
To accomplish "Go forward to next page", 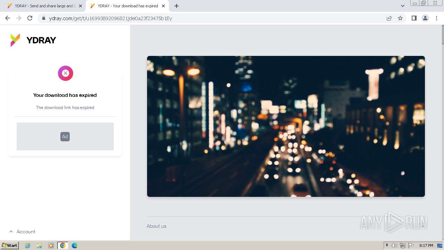I will click(19, 18).
